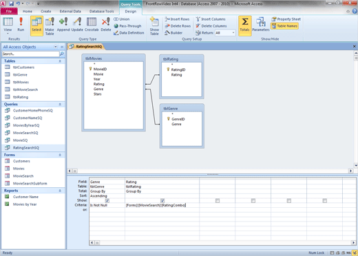
Task: Check the Show box in third grid column
Action: tap(218, 201)
